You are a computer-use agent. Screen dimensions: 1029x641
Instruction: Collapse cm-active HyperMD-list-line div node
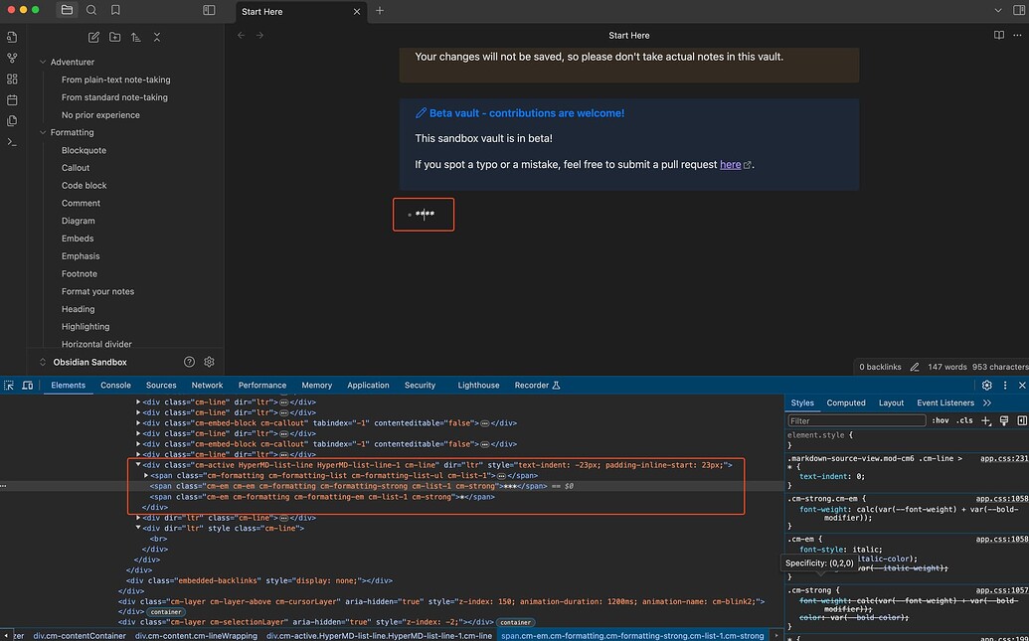138,464
